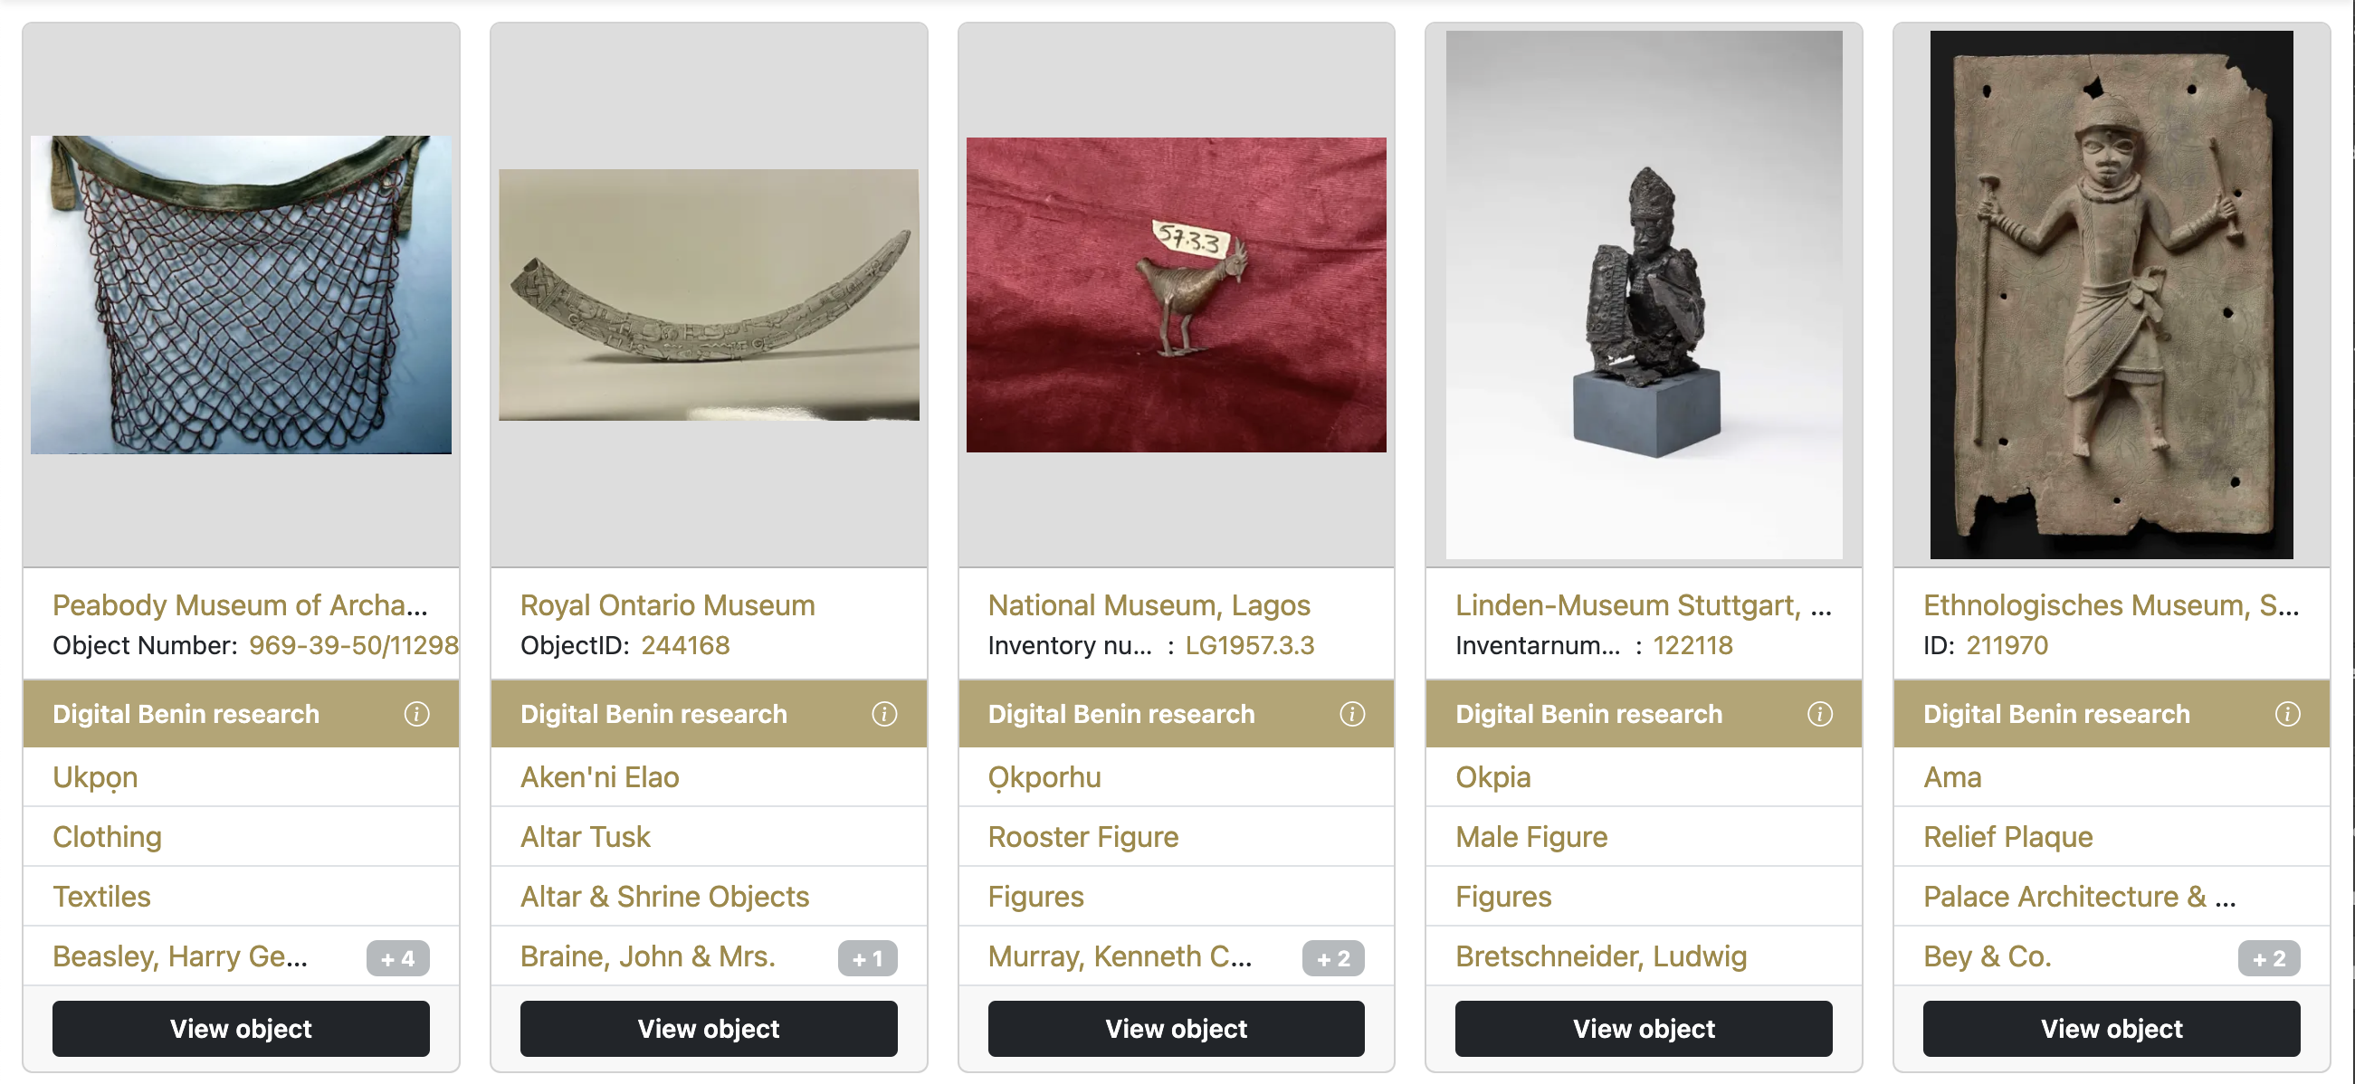Select the Bretschneider, Ludwig provenance link
This screenshot has height=1084, width=2355.
1601,956
